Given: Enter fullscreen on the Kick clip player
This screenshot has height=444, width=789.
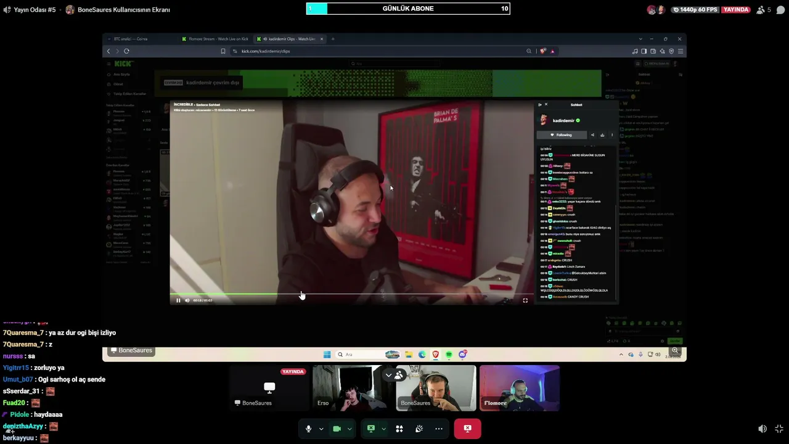Looking at the screenshot, I should pos(525,300).
